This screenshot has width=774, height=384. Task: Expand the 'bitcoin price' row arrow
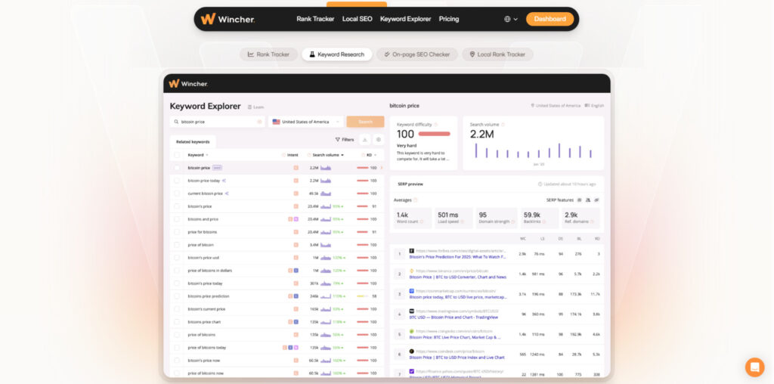[381, 168]
